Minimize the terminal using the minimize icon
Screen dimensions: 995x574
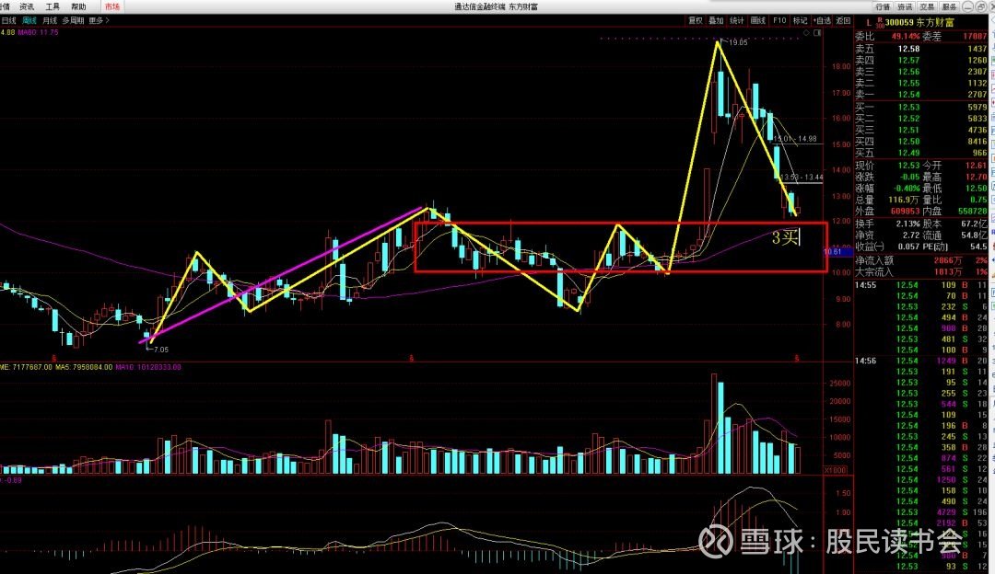[967, 6]
